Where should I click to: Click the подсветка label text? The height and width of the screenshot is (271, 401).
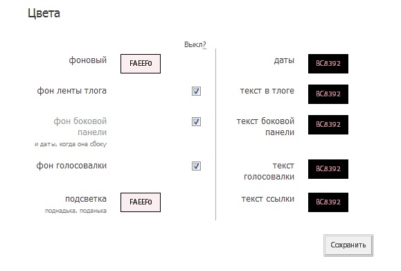tap(86, 199)
